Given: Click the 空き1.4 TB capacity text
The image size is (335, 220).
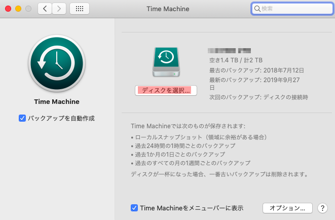Looking at the screenshot, I should (x=236, y=60).
